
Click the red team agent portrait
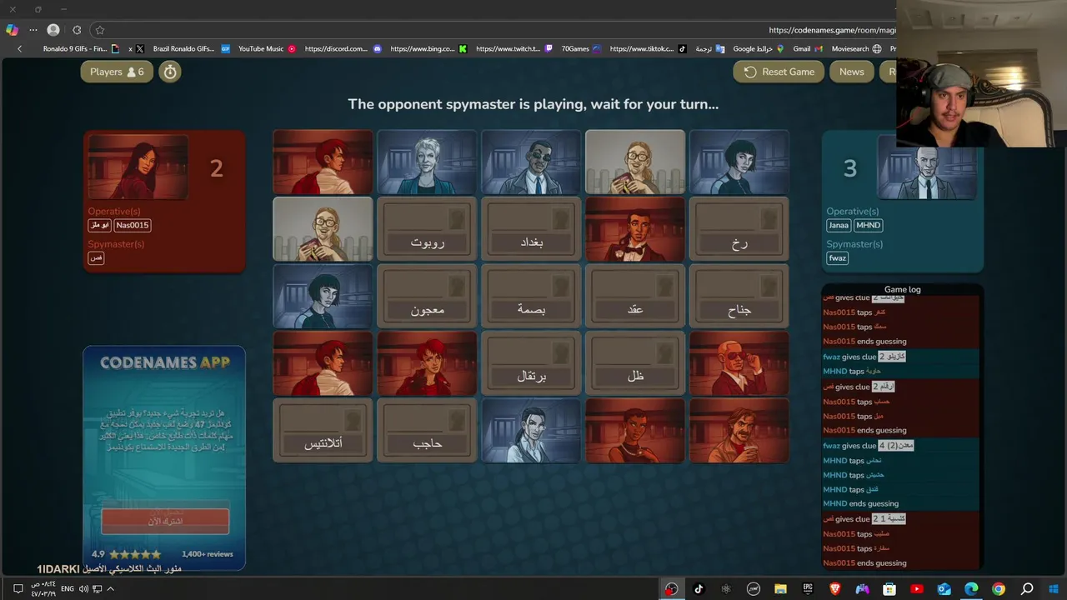[x=138, y=167]
